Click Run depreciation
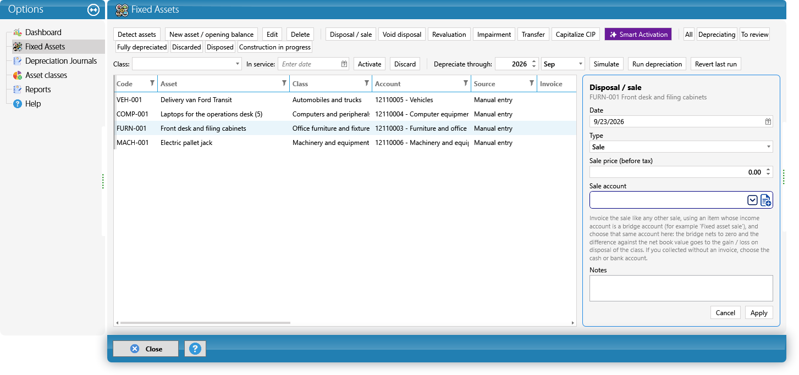The width and height of the screenshot is (799, 375). (x=657, y=64)
